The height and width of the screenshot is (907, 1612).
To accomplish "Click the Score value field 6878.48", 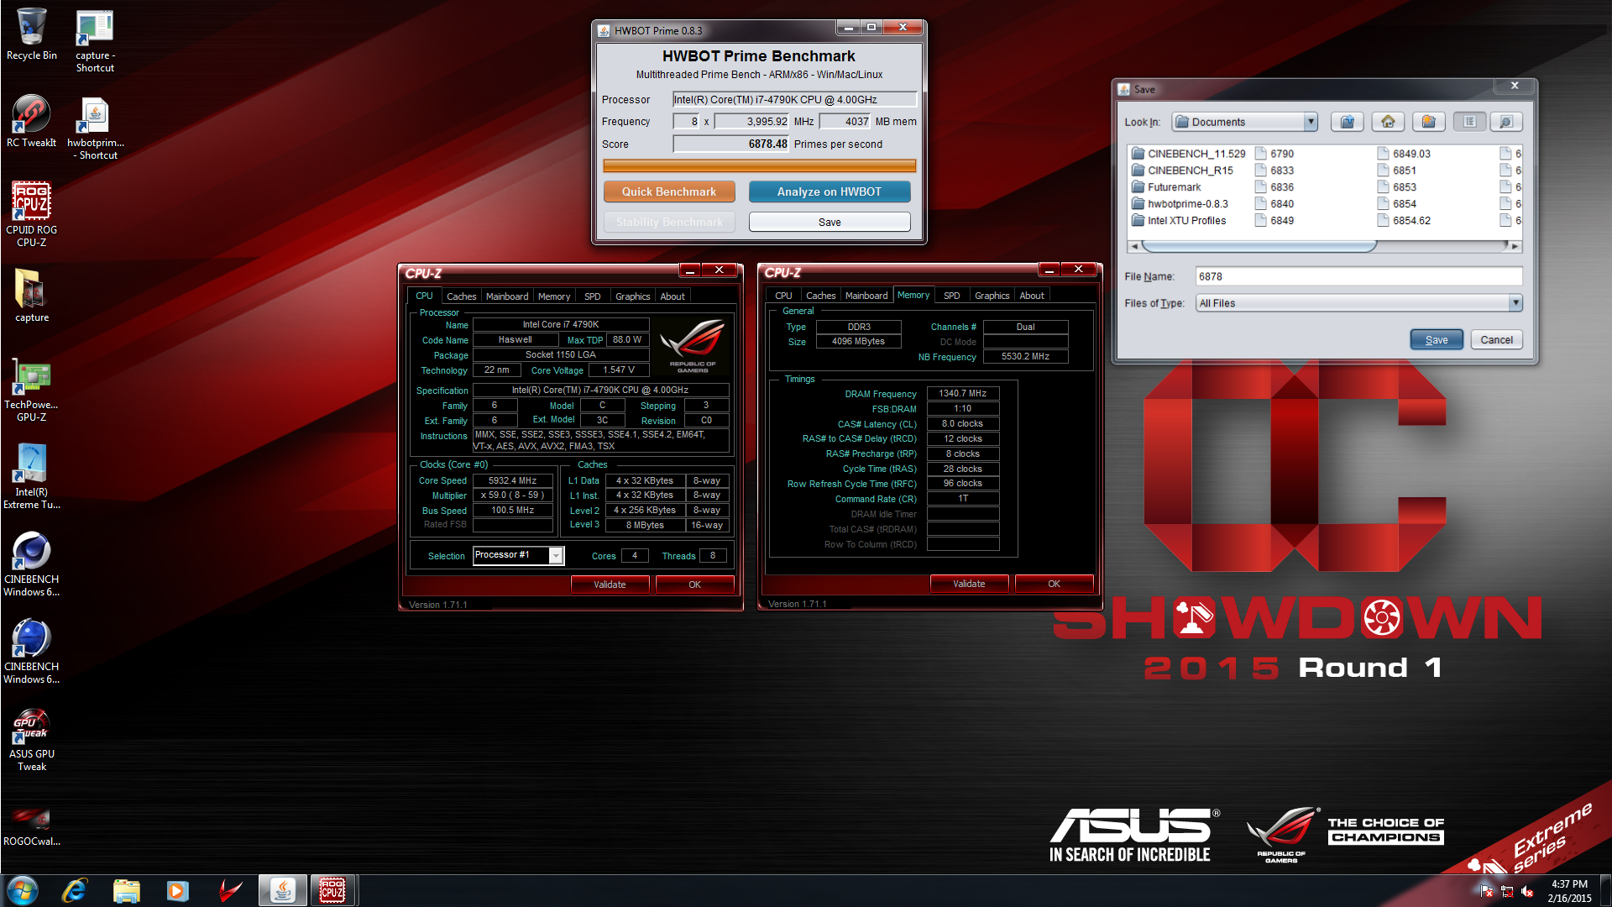I will tap(731, 144).
